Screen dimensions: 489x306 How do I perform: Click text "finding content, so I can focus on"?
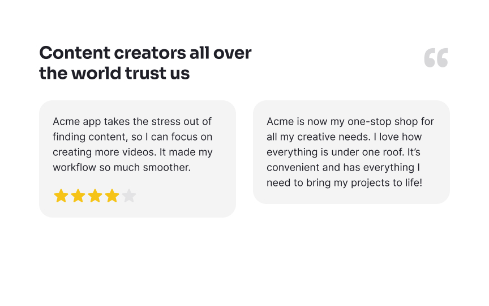coord(132,137)
